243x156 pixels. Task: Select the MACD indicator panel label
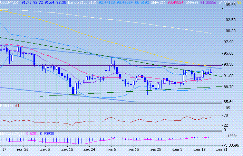click(12, 133)
